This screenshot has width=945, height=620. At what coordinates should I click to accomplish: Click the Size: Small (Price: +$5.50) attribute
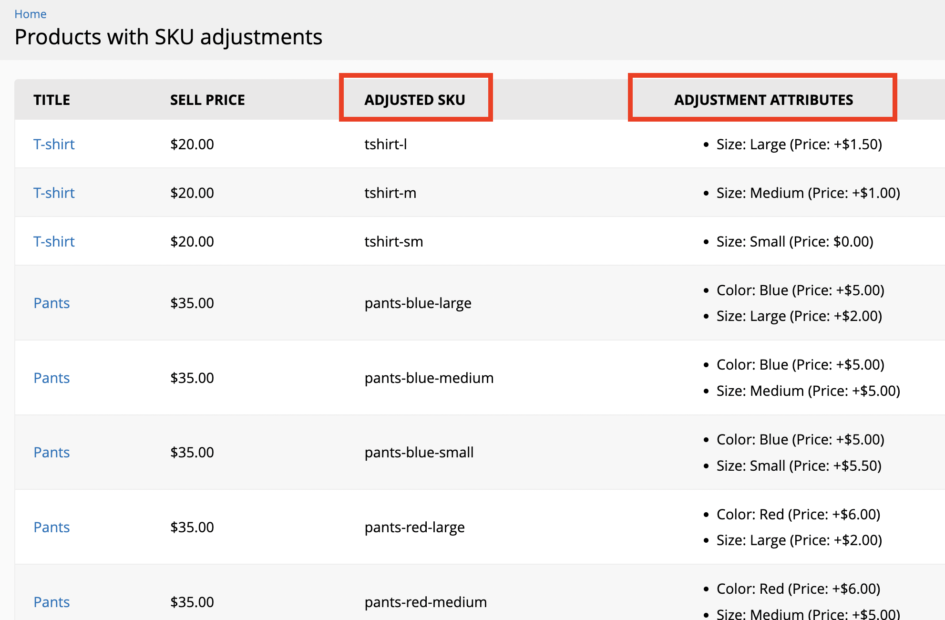[799, 465]
